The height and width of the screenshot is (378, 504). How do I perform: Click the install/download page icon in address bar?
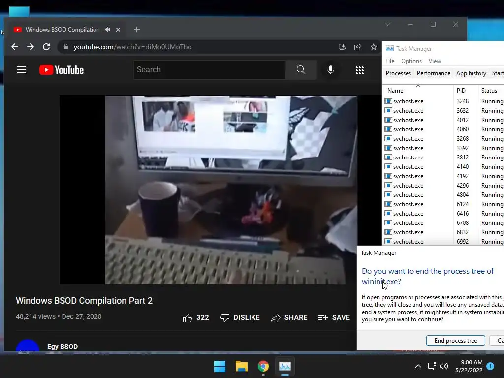coord(342,47)
